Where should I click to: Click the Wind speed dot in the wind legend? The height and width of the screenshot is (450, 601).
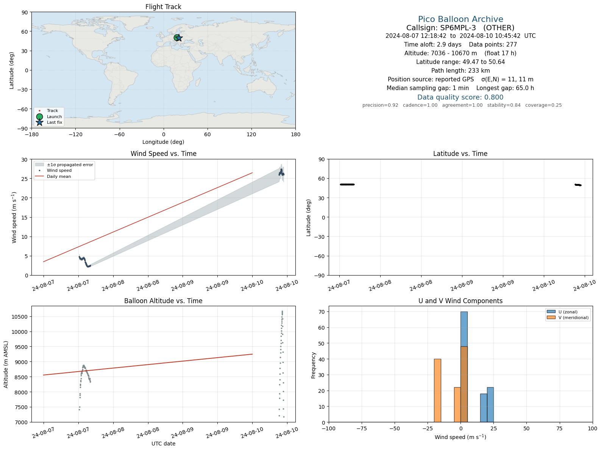coord(39,170)
